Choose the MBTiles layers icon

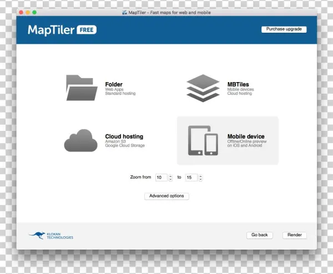(203, 88)
